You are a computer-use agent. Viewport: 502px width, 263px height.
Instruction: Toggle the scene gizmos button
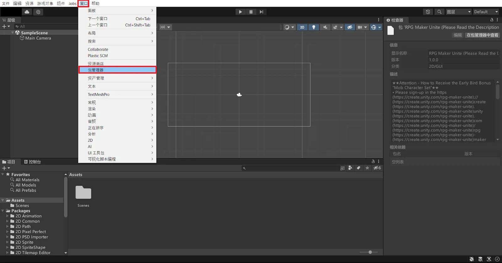374,27
